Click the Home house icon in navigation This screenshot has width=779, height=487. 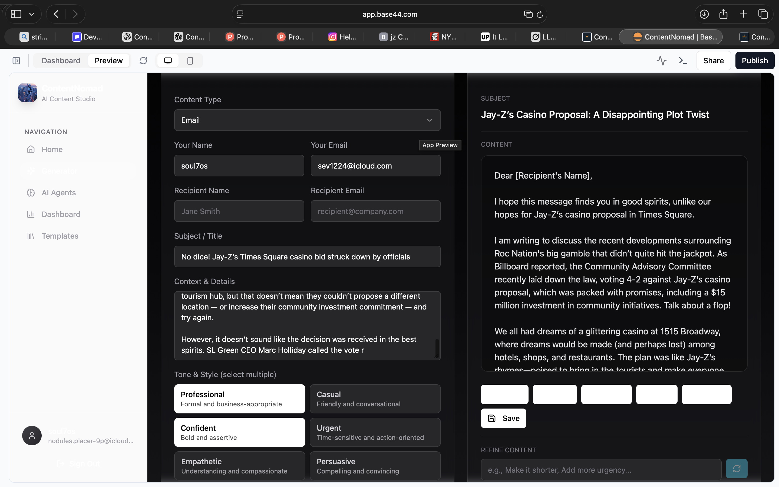[x=31, y=149]
